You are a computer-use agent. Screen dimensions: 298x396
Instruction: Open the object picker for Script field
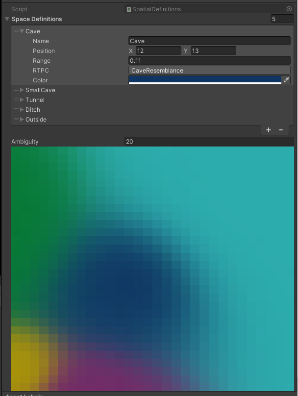(289, 9)
